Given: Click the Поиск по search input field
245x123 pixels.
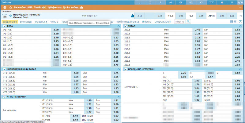Looking at the screenshot, I should click(180, 22).
